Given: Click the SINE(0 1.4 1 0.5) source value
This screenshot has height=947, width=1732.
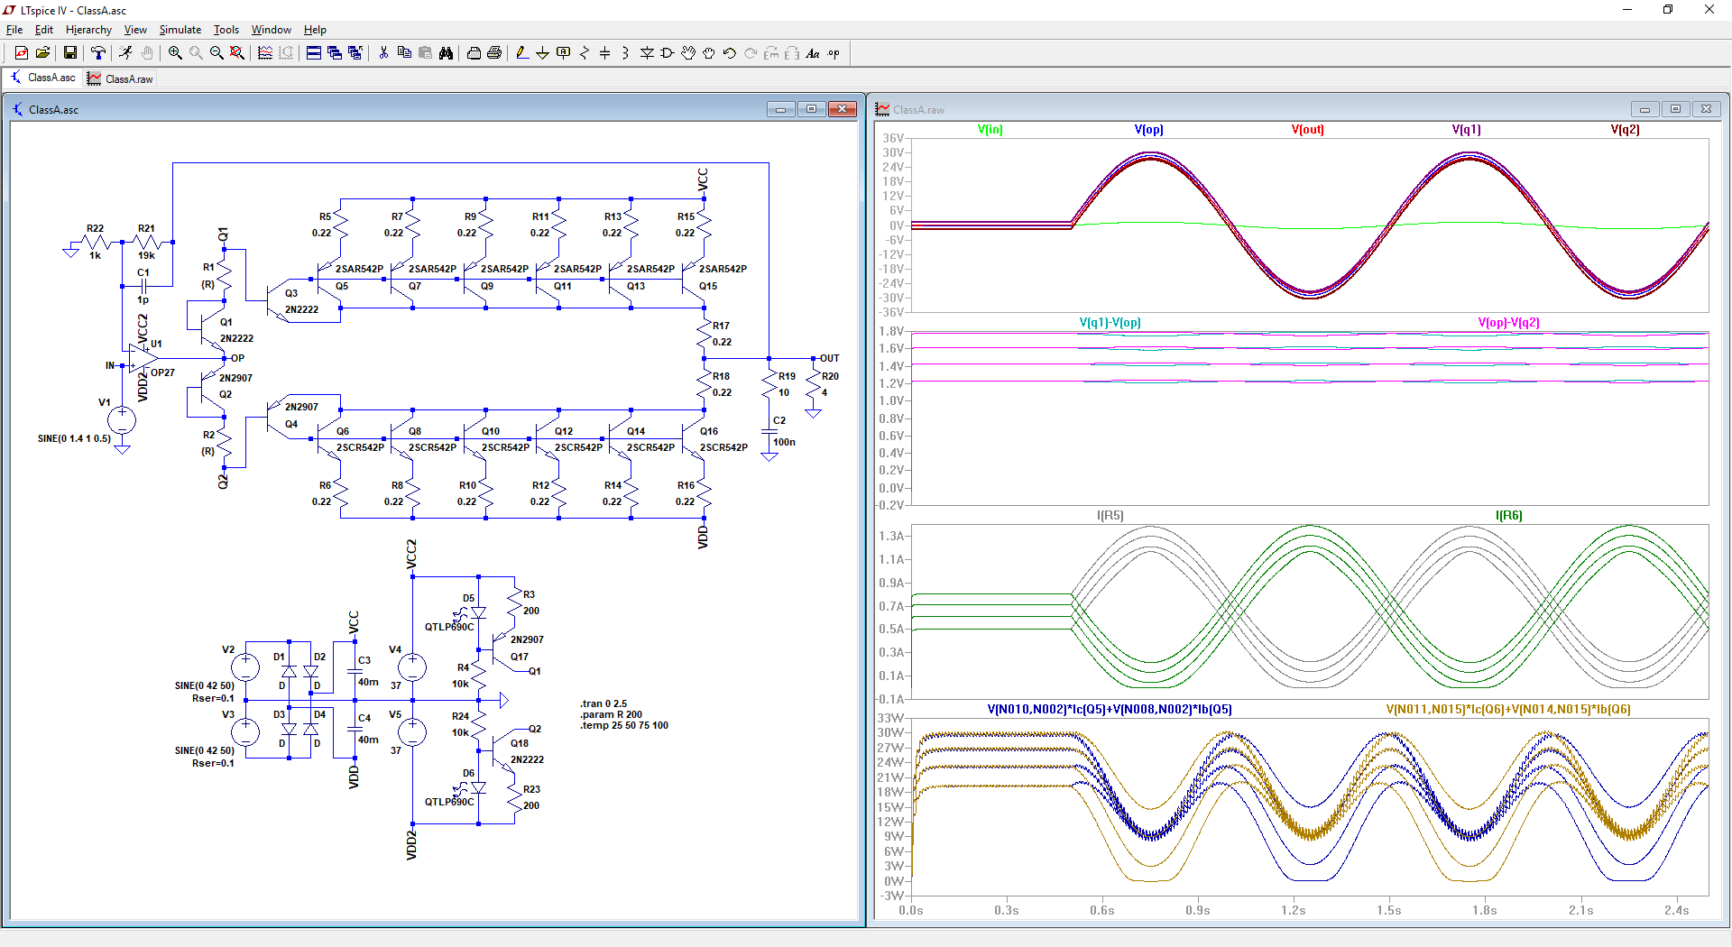Looking at the screenshot, I should click(74, 439).
